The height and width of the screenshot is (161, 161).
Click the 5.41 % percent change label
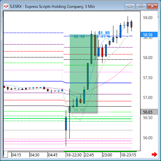click(103, 37)
